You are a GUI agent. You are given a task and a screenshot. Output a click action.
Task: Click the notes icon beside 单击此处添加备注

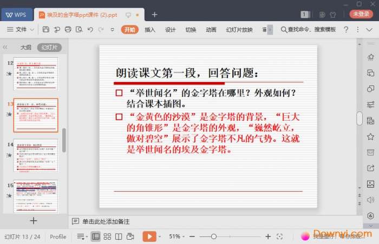[x=75, y=221]
